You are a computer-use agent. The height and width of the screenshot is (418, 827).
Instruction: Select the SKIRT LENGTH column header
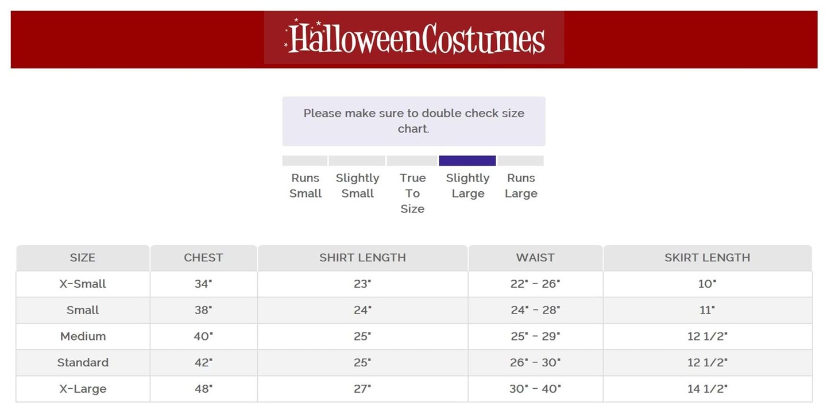(x=707, y=258)
